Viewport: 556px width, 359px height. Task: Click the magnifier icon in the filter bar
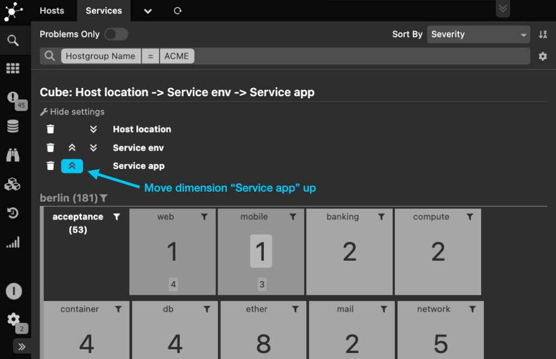point(50,56)
